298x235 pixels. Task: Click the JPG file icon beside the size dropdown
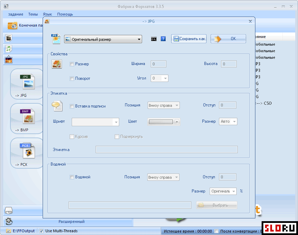point(56,39)
